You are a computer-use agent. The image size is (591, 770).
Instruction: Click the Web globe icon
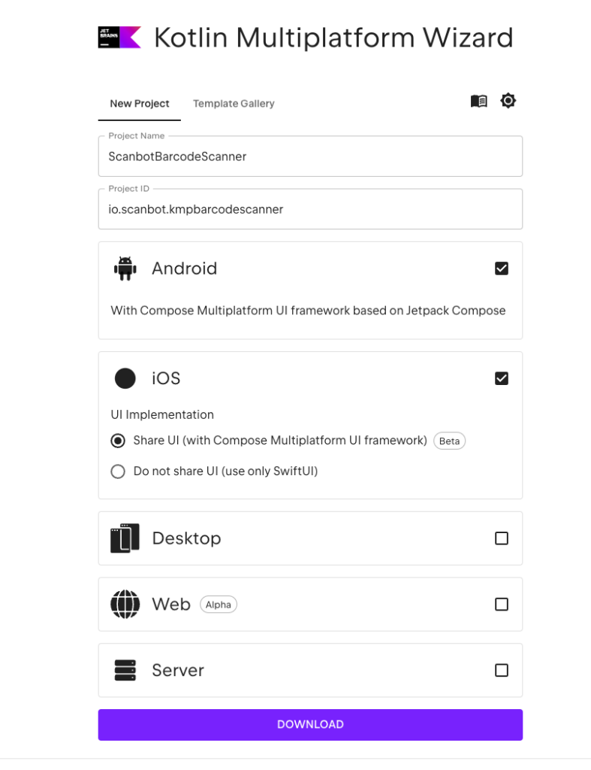(x=125, y=604)
